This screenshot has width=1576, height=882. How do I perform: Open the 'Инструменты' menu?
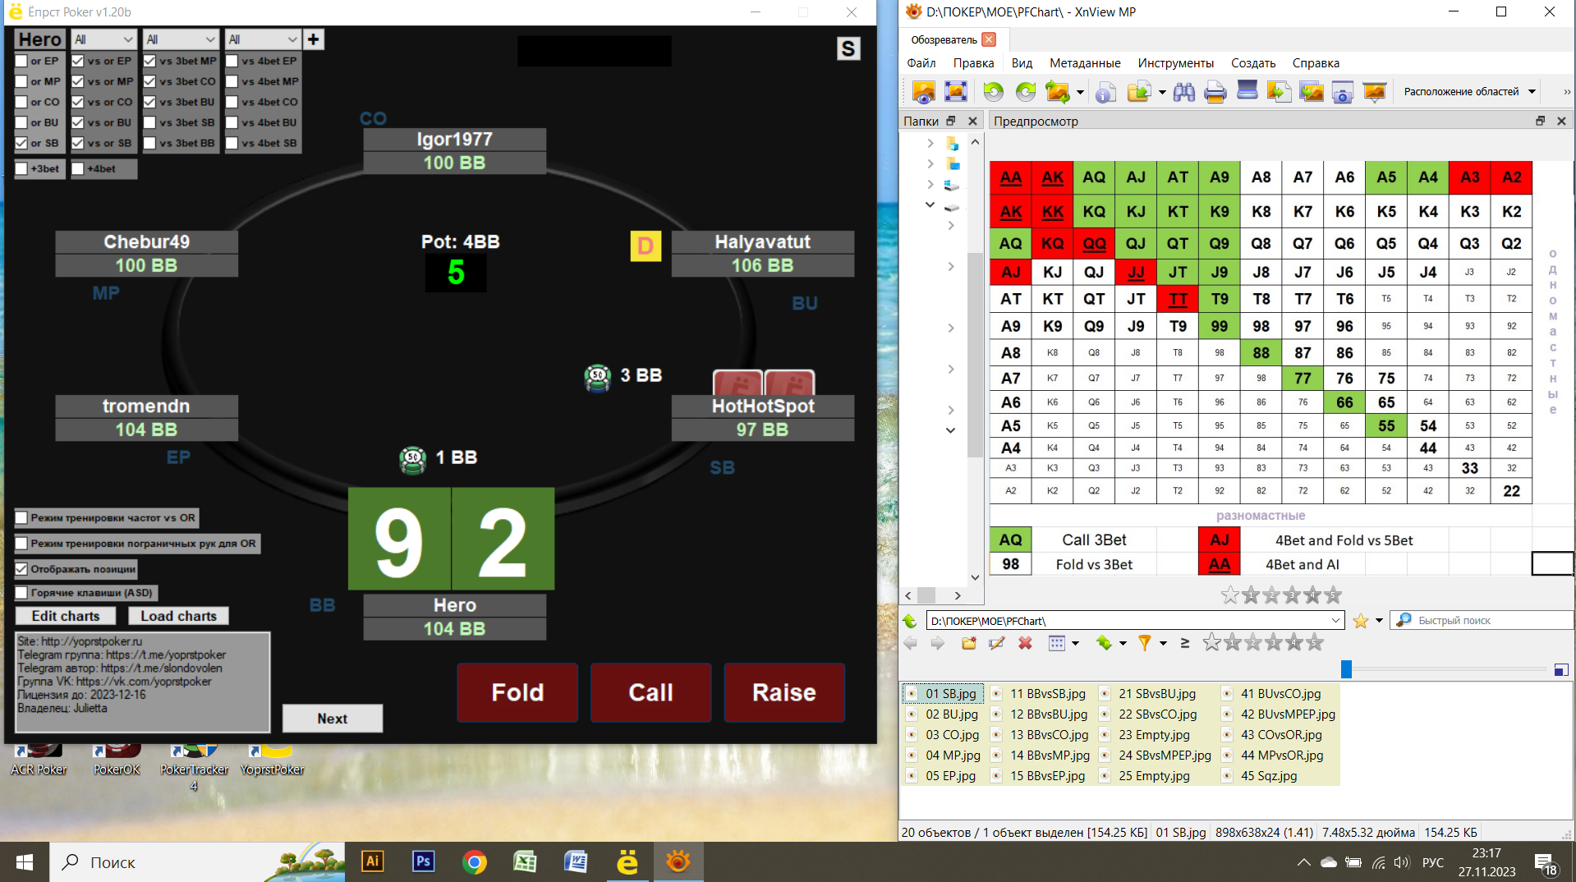click(1175, 63)
